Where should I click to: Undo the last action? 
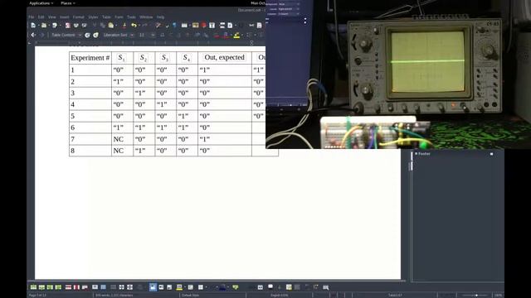[134, 26]
